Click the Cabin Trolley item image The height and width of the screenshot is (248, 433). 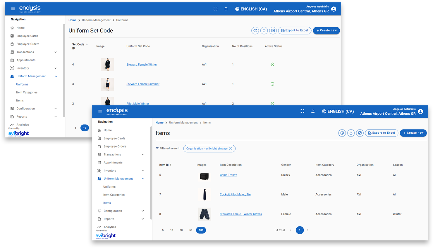click(204, 176)
